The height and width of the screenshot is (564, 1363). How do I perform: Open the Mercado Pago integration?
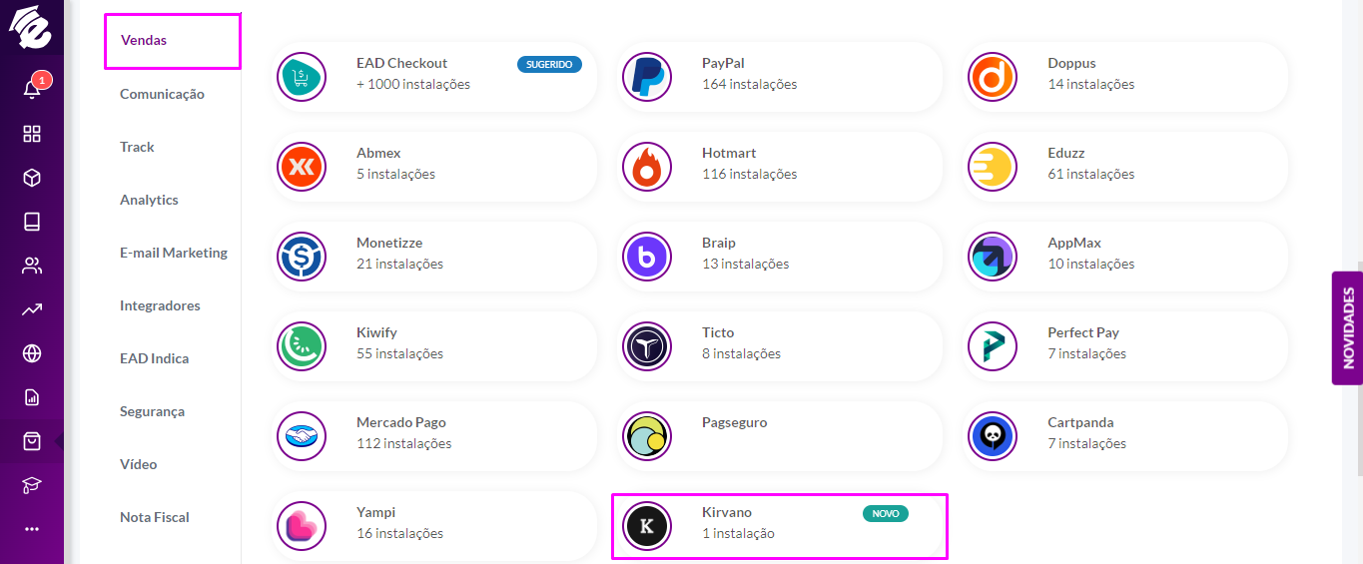(434, 436)
